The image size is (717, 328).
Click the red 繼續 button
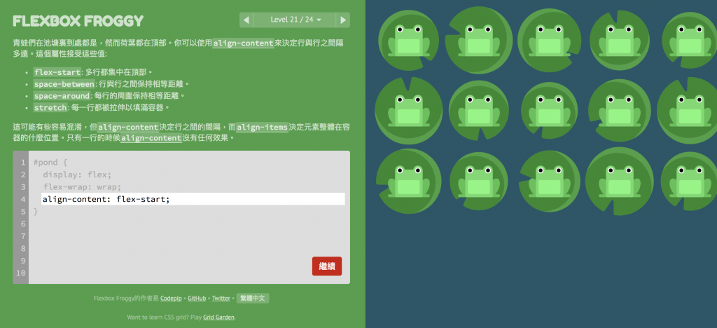pos(327,266)
